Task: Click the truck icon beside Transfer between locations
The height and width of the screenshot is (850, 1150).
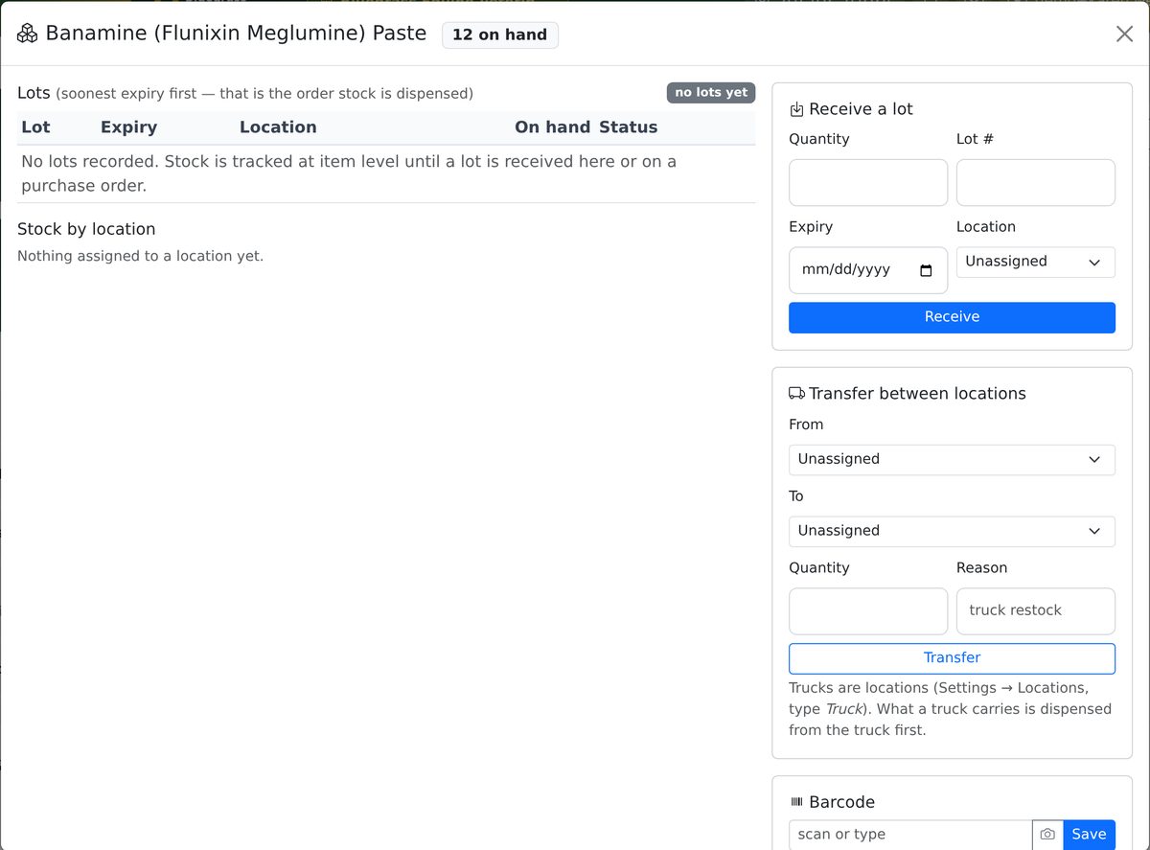Action: coord(796,394)
